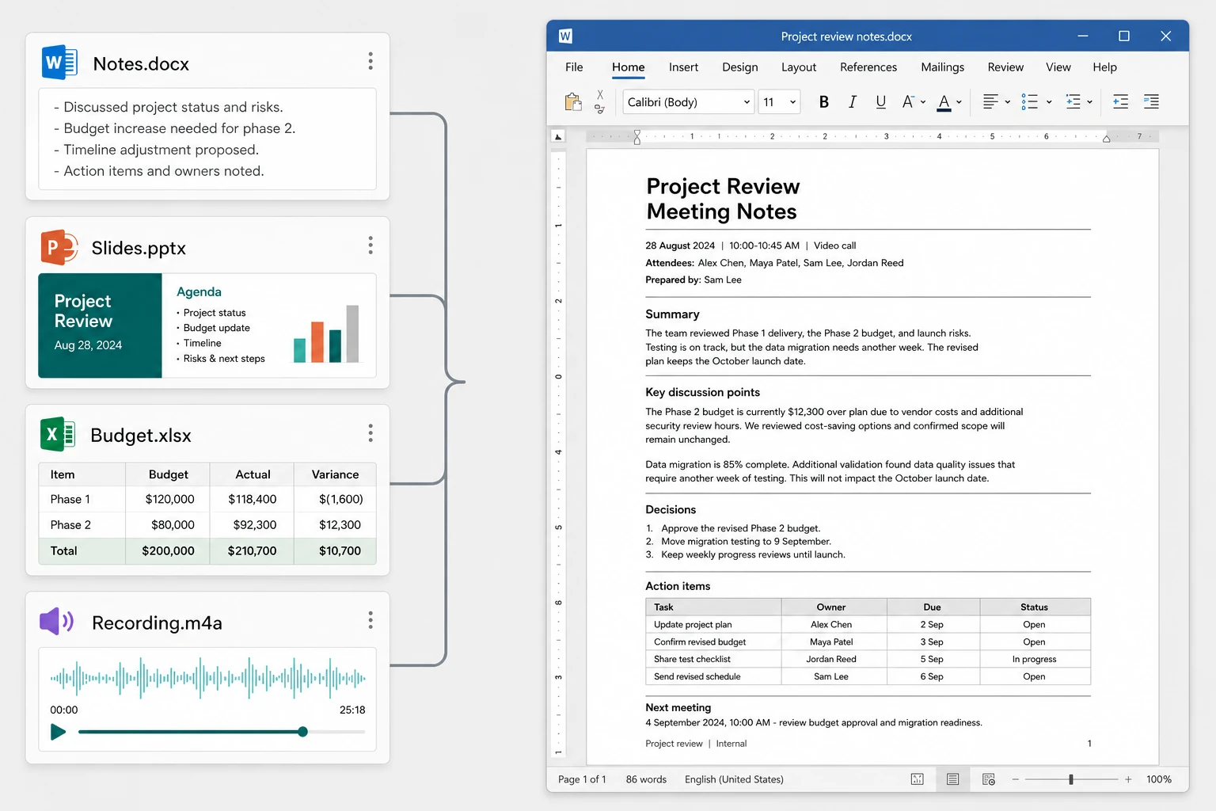The height and width of the screenshot is (811, 1216).
Task: Click the Cut scissors icon
Action: coord(600,95)
